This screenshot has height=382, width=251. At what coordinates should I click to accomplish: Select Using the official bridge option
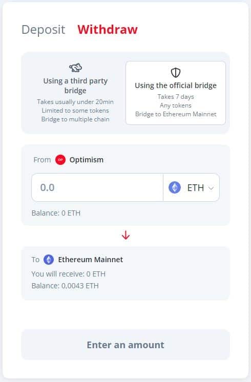tap(176, 93)
